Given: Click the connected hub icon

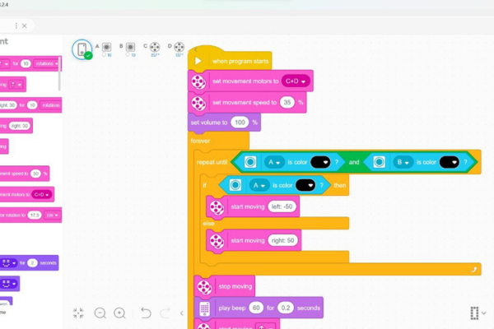Looking at the screenshot, I should [82, 50].
